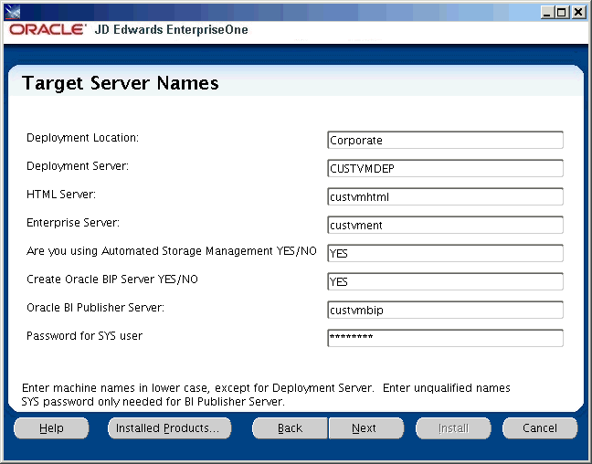Click the 'Deployment Location:' label
Screen dimensions: 592x464
coord(82,138)
